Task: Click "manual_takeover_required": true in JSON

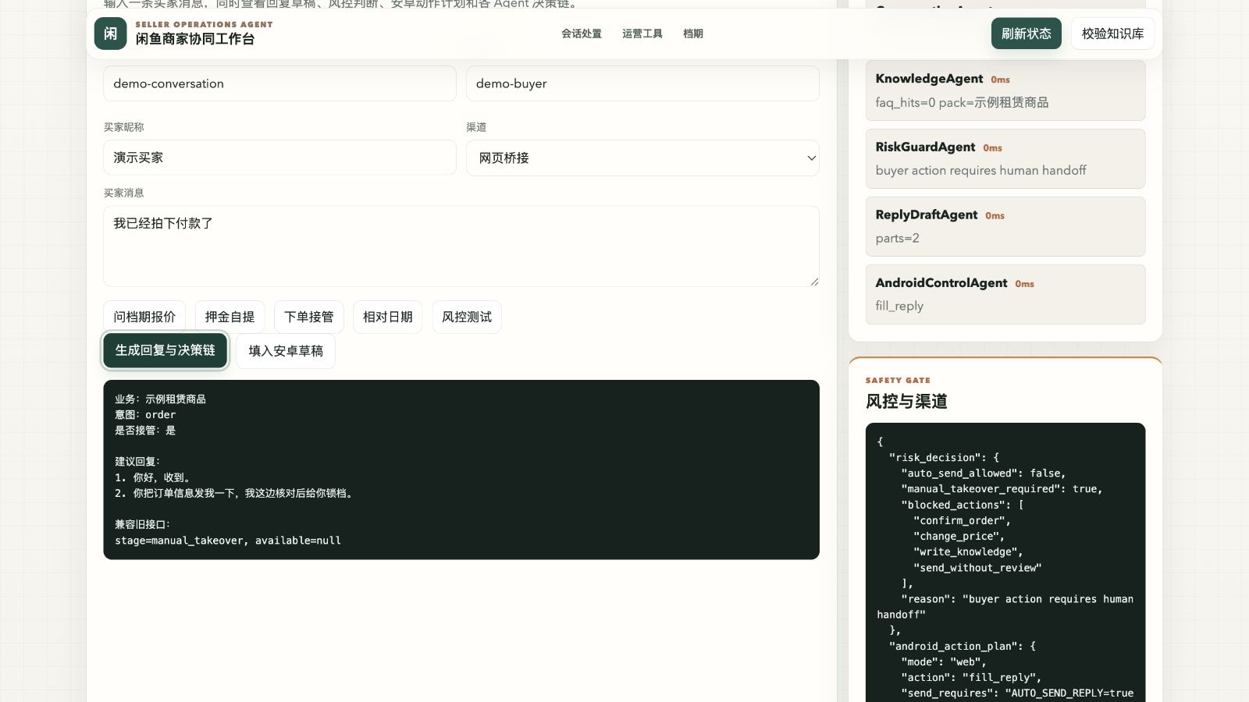Action: click(x=1002, y=489)
